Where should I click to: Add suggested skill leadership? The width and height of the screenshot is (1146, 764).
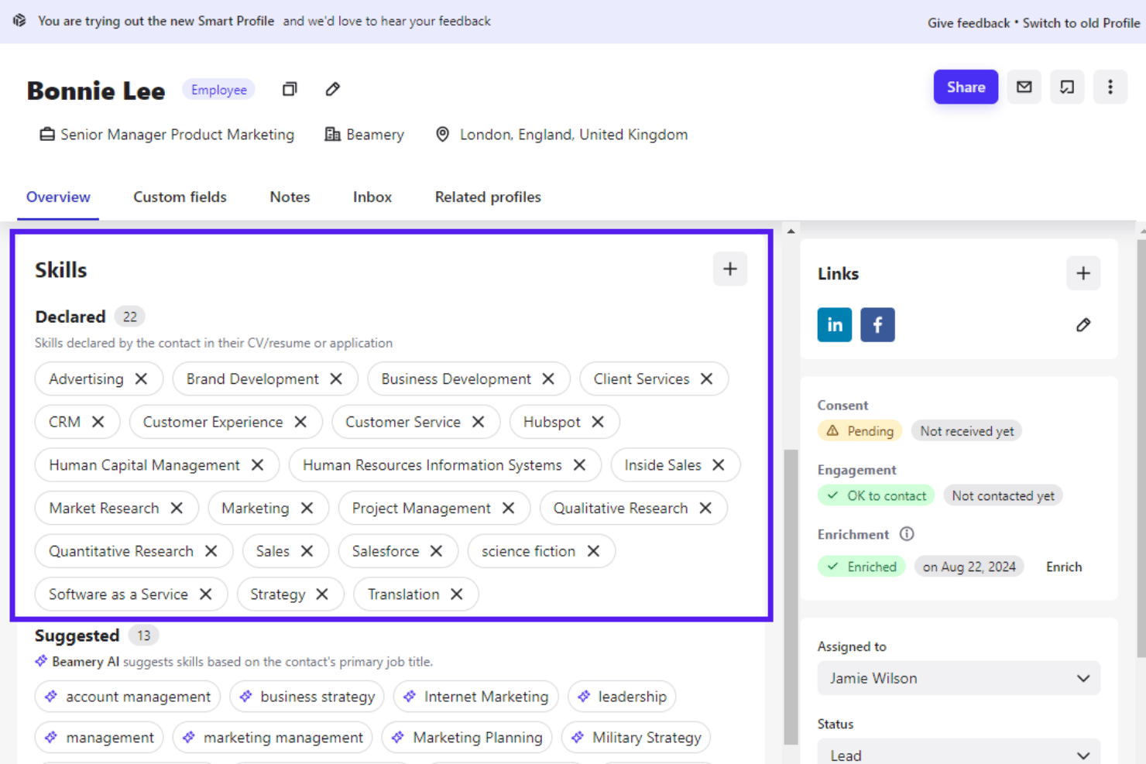(x=622, y=696)
